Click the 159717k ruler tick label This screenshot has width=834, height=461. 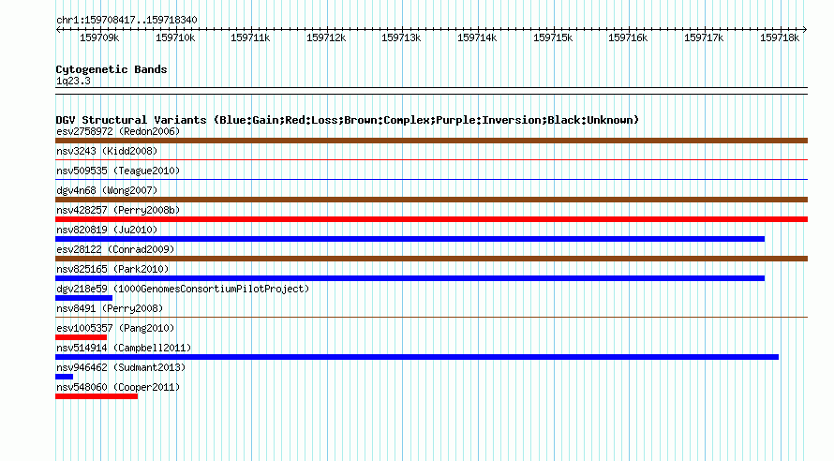click(704, 37)
